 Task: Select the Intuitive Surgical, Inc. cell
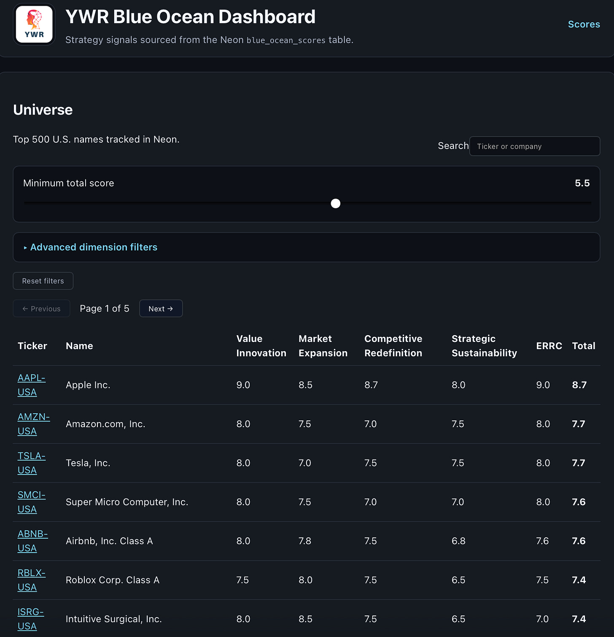(114, 619)
